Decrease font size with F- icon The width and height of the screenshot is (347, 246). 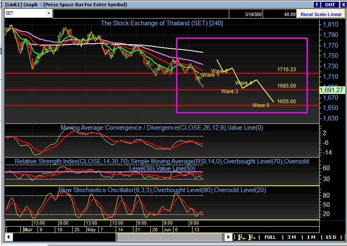pyautogui.click(x=252, y=238)
